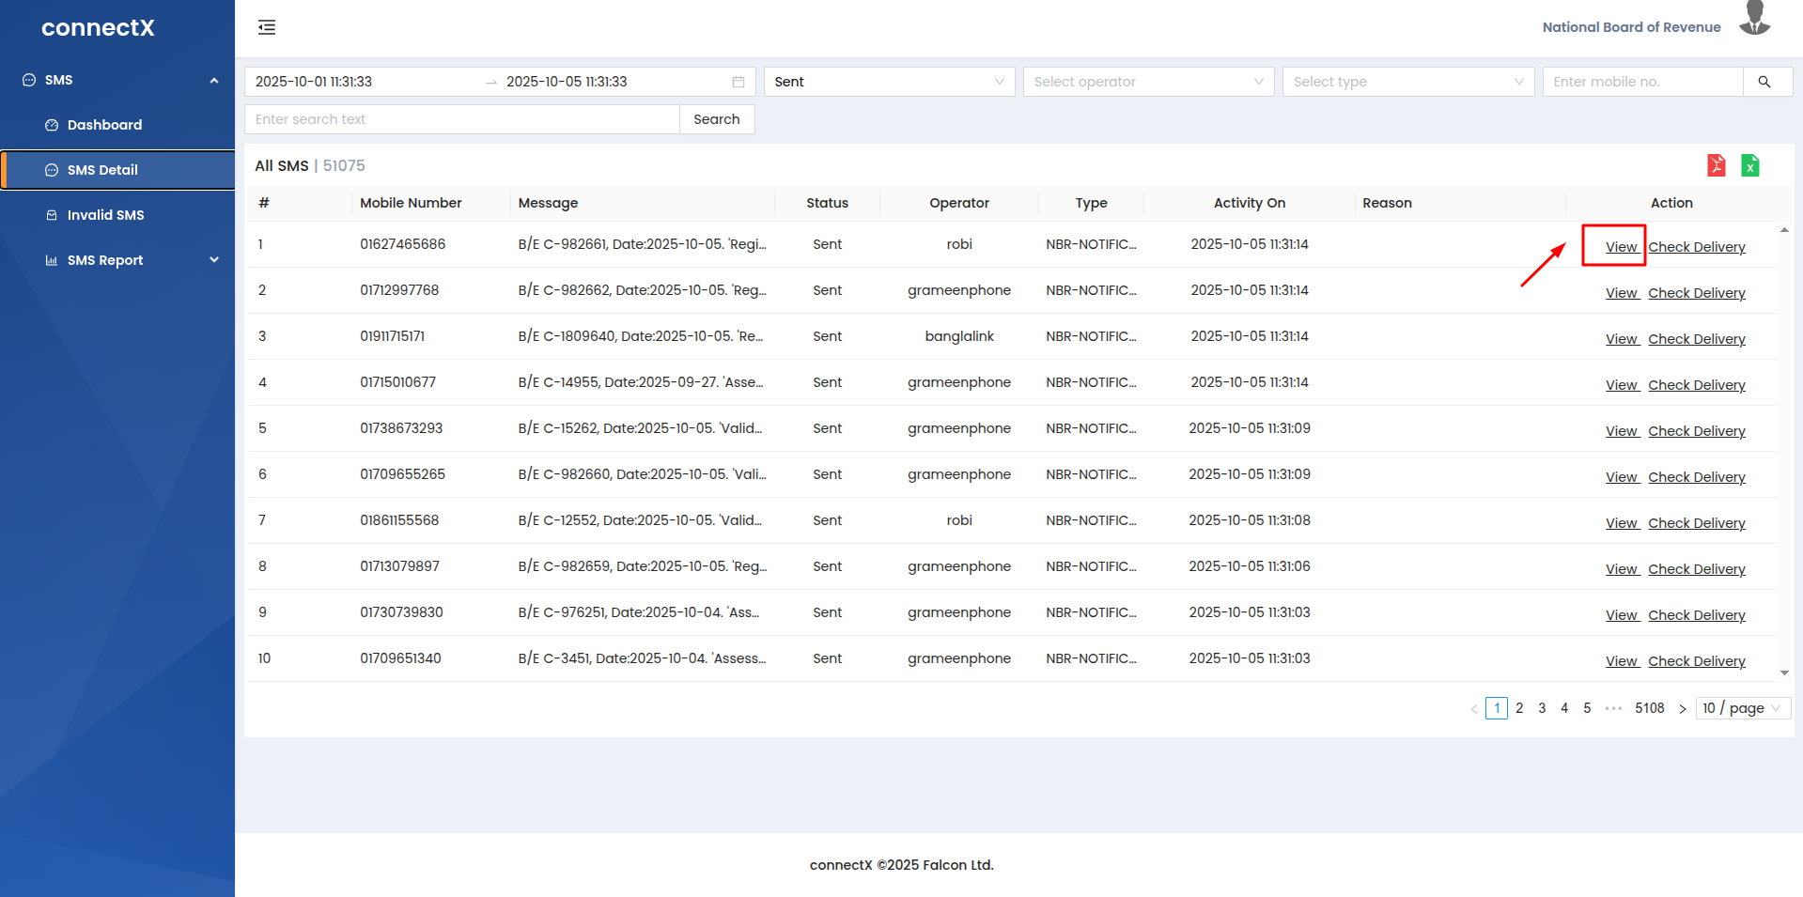Viewport: 1803px width, 897px height.
Task: Collapse the sidebar with the menu-fold icon
Action: [x=267, y=27]
